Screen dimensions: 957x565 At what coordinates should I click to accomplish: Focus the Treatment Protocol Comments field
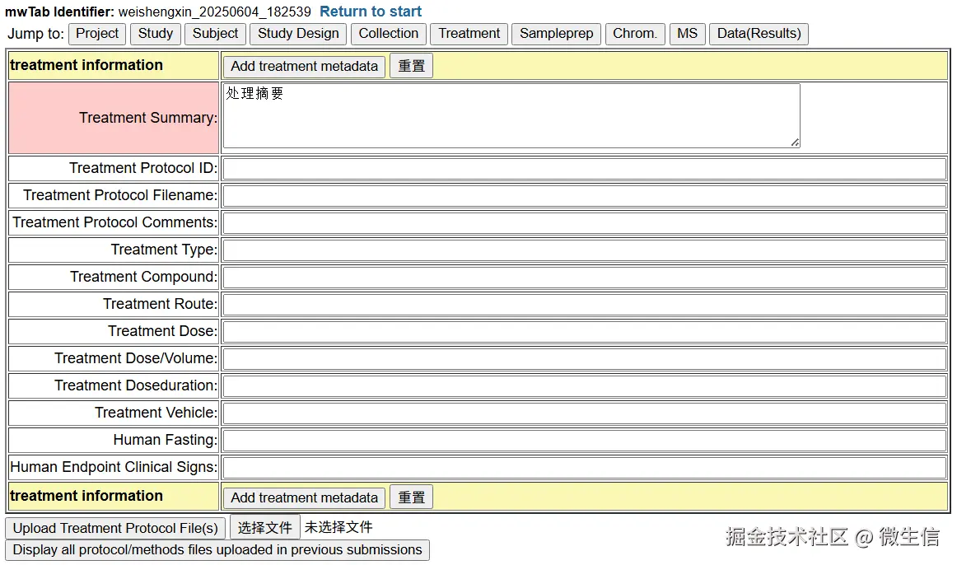click(x=584, y=222)
